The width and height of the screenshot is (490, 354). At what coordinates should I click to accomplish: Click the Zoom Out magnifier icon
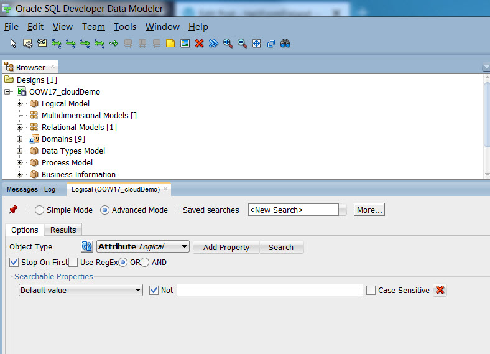pyautogui.click(x=242, y=44)
